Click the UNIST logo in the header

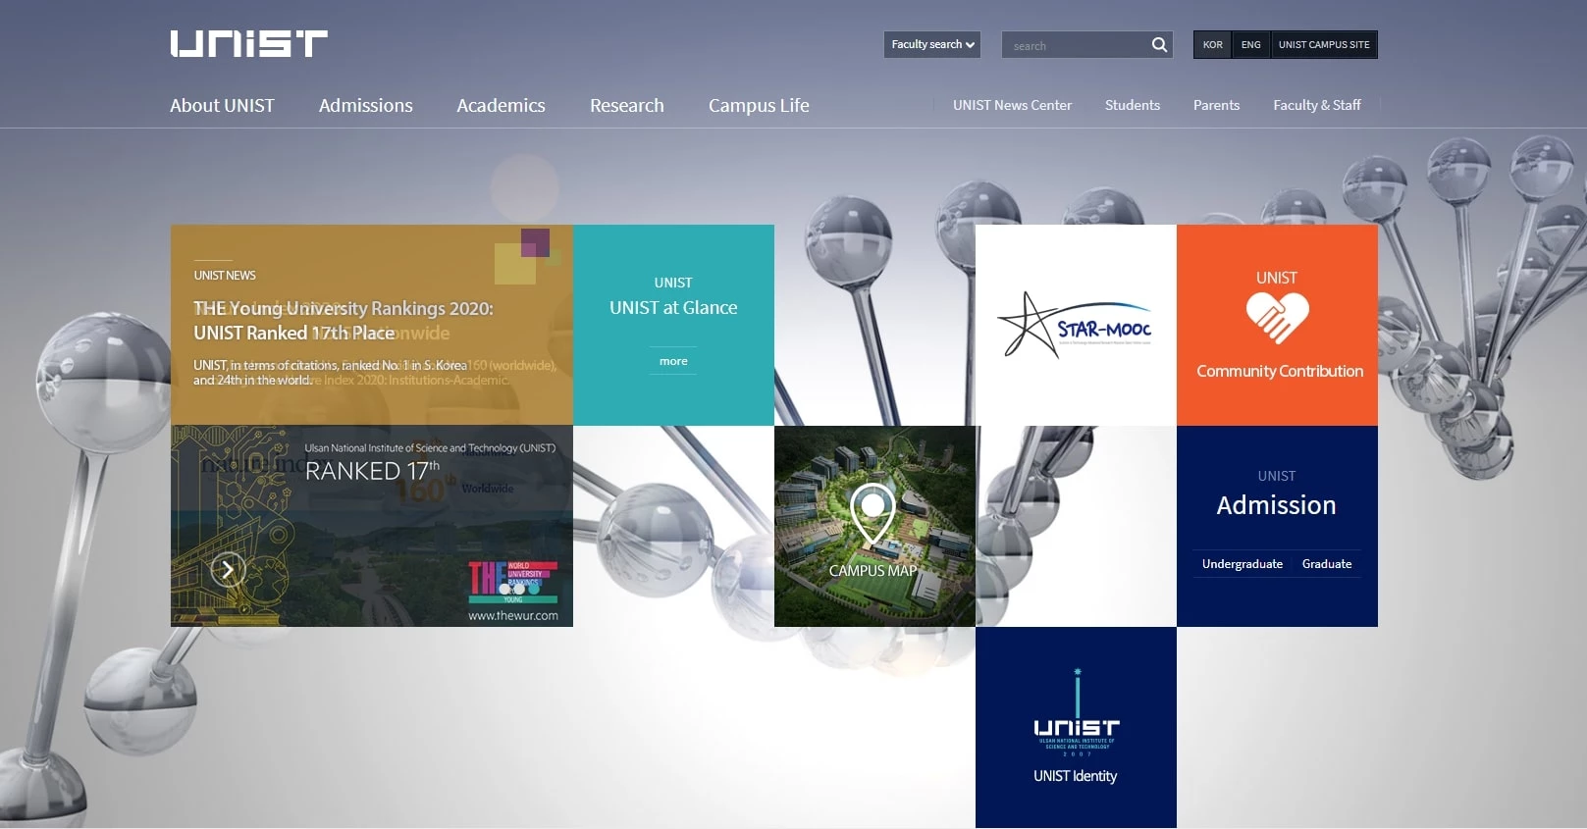click(x=248, y=44)
